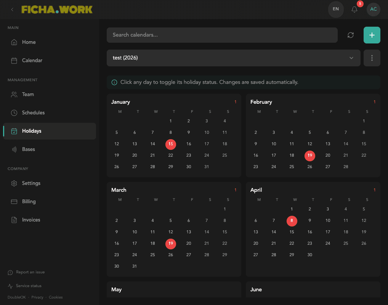Click the notification badge showing 5
Image resolution: width=388 pixels, height=305 pixels.
(x=360, y=4)
